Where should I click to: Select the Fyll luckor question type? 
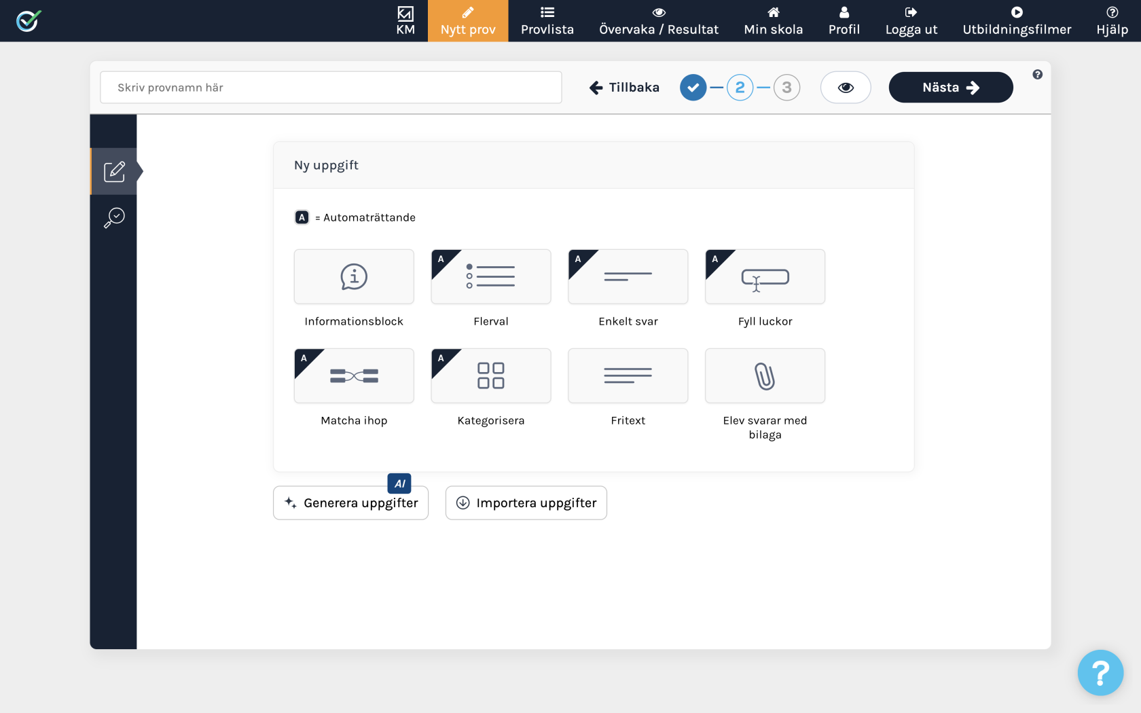pyautogui.click(x=765, y=276)
